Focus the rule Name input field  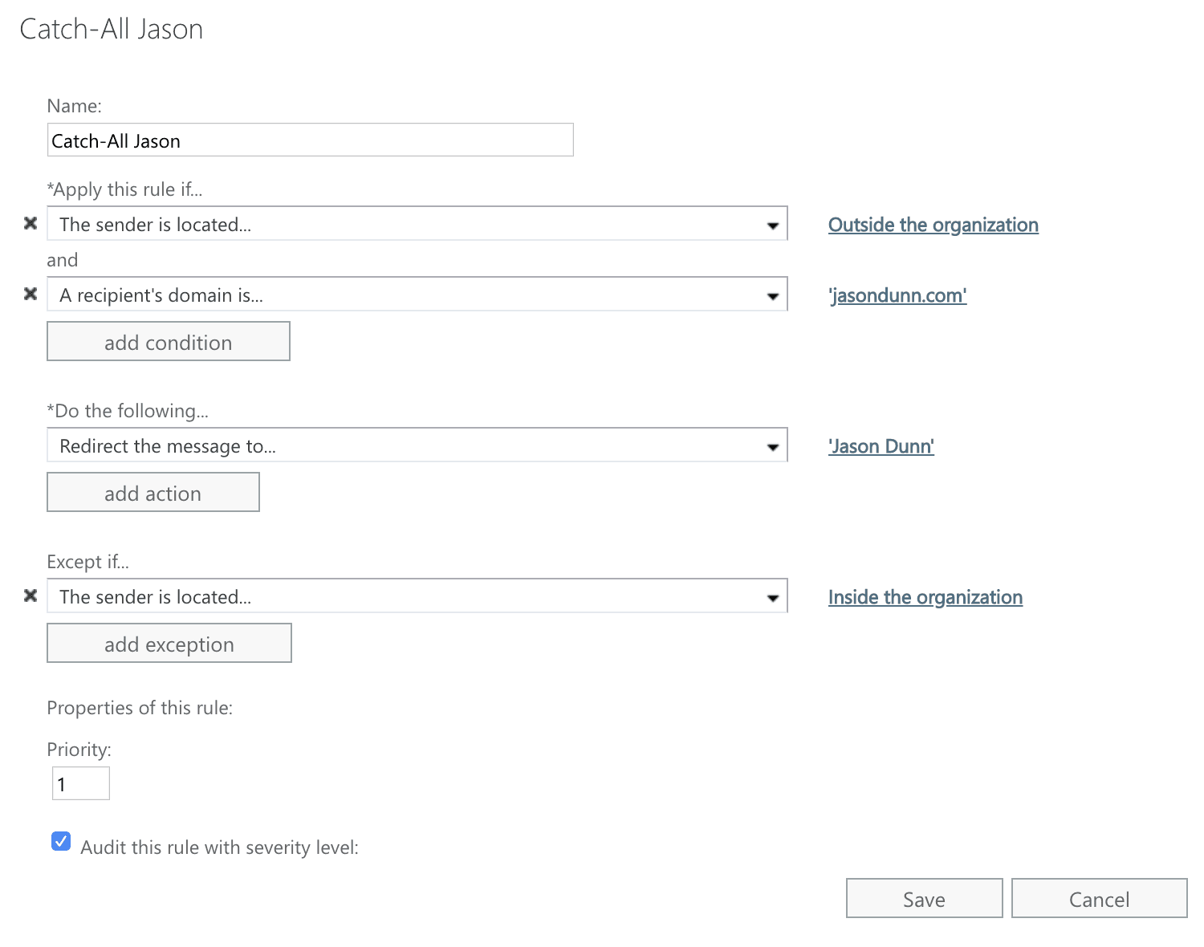pos(311,140)
